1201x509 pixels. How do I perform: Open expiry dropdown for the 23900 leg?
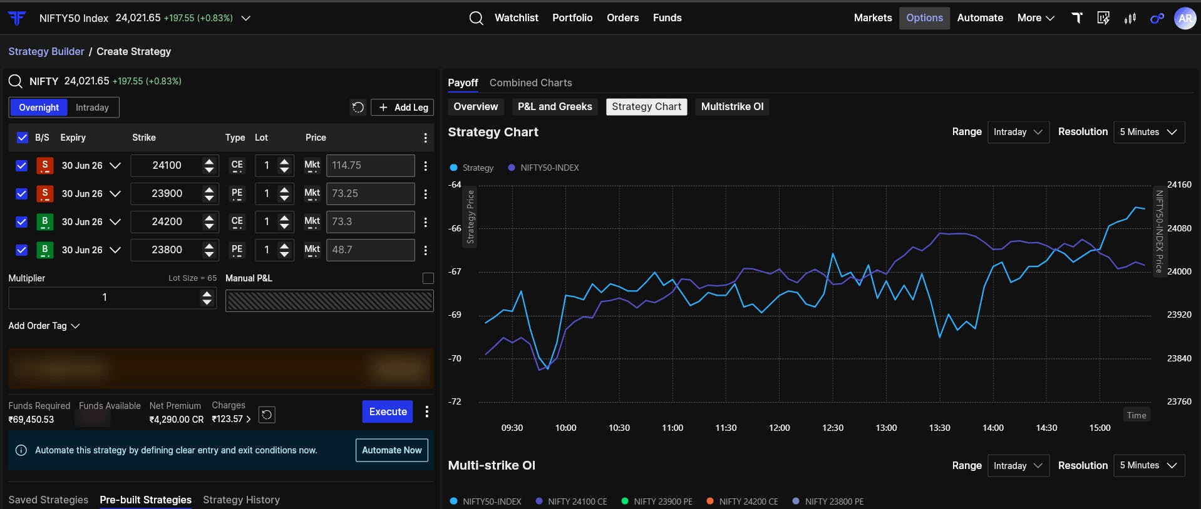click(x=115, y=194)
